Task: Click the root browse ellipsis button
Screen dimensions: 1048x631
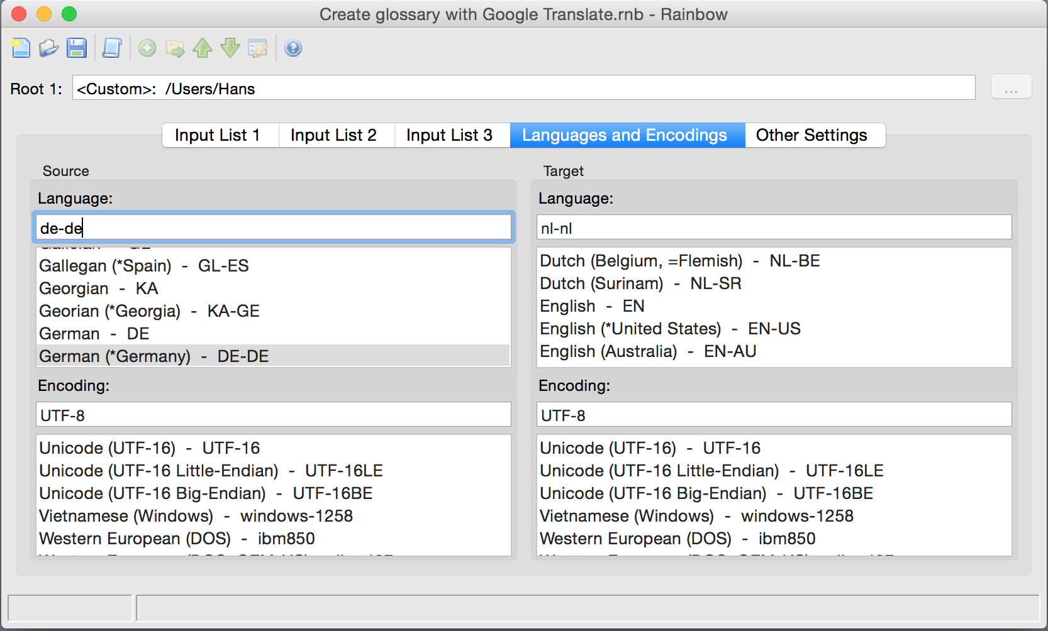Action: [1011, 87]
